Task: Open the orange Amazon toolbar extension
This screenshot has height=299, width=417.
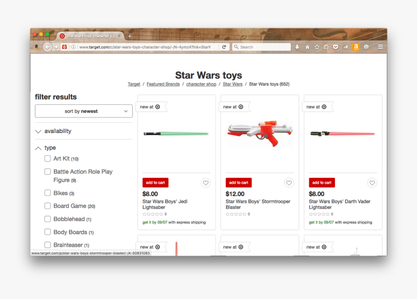Action: (356, 47)
